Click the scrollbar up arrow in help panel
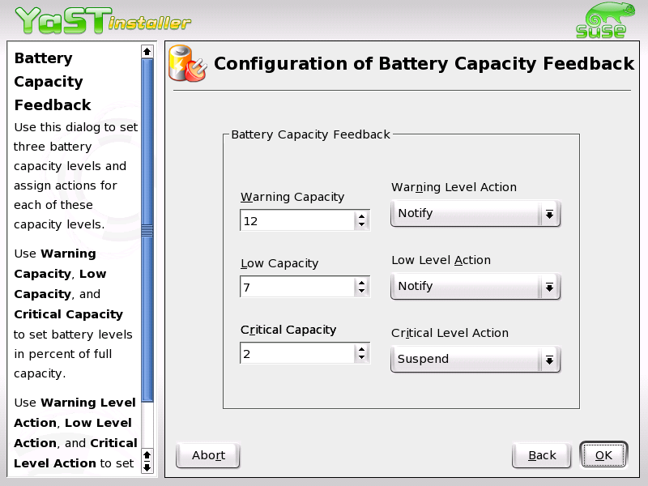The image size is (648, 486). tap(147, 51)
